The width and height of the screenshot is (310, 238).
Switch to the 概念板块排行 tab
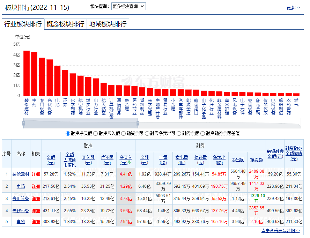click(65, 24)
